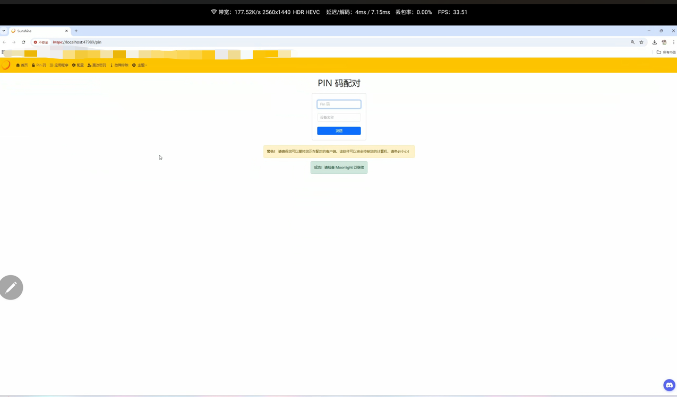Bookmark this page with the star icon

point(641,42)
